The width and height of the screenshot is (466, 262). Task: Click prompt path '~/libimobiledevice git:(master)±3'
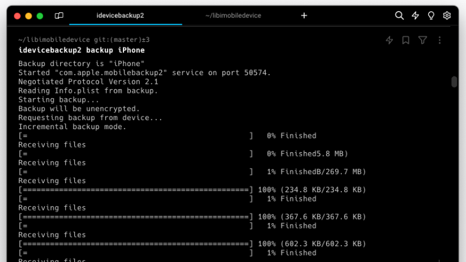84,39
